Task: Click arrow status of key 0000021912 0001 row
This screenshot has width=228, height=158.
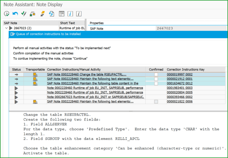Action: pos(17,79)
